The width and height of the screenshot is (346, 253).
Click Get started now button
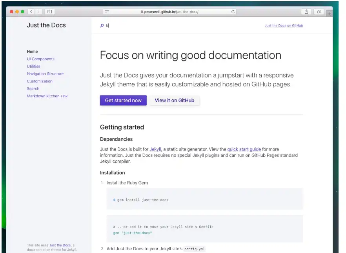[123, 100]
